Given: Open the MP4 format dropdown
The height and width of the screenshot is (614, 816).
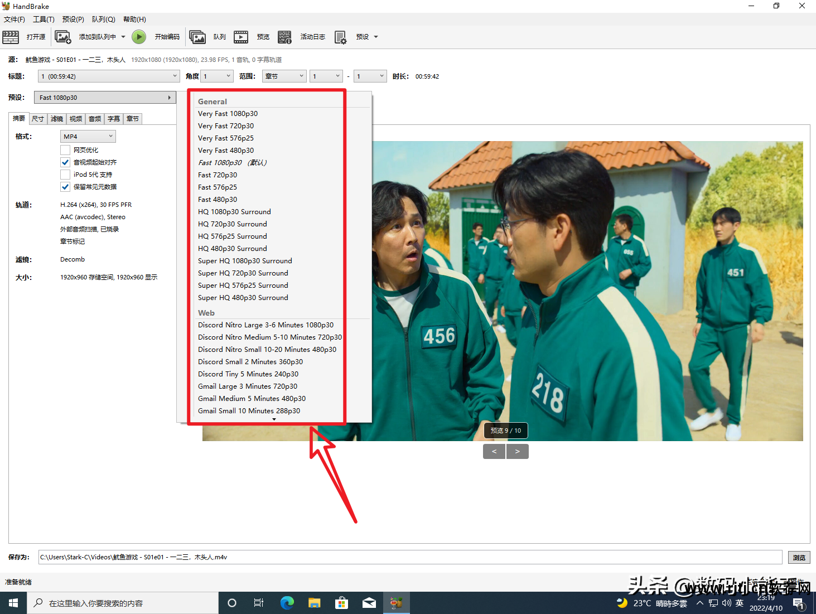Looking at the screenshot, I should point(88,137).
